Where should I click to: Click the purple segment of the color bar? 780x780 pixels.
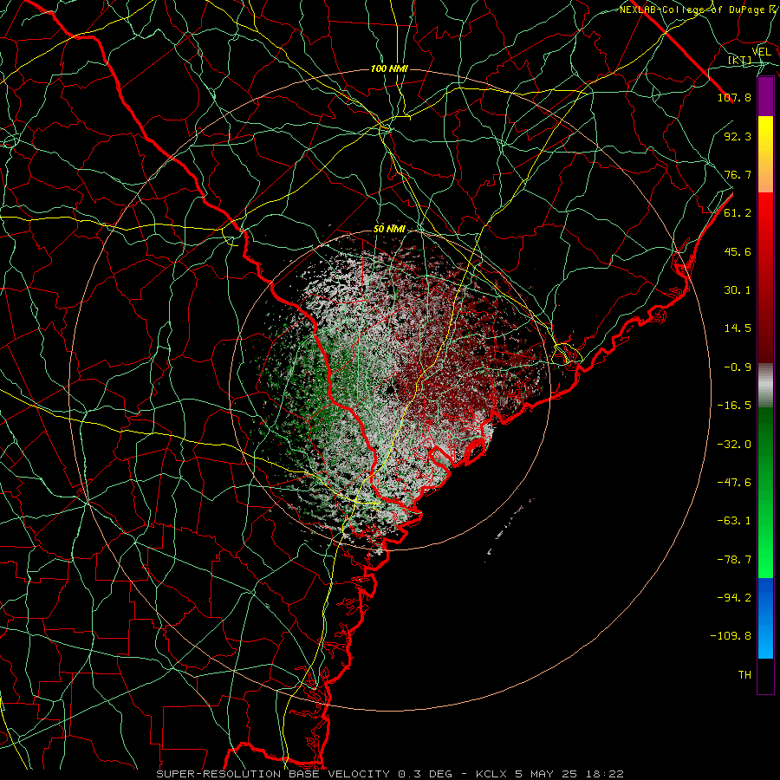point(765,96)
